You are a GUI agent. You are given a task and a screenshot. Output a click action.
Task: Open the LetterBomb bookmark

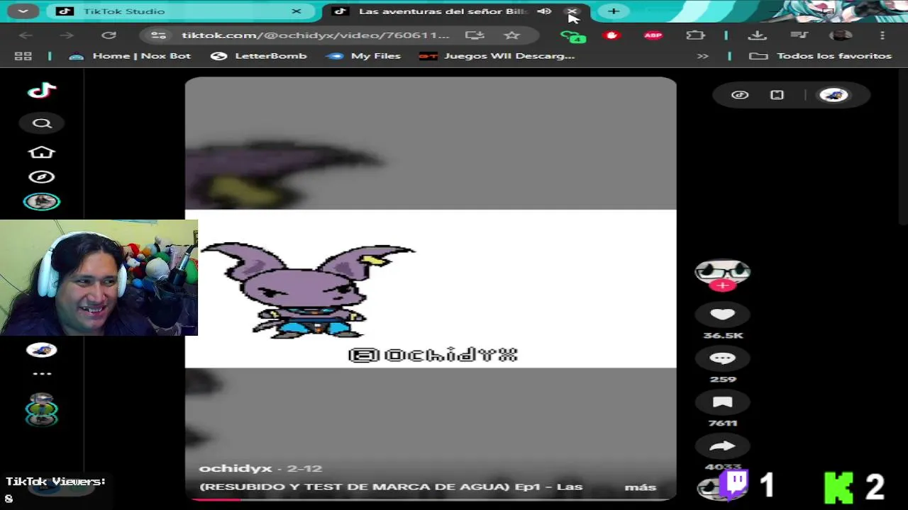point(259,56)
